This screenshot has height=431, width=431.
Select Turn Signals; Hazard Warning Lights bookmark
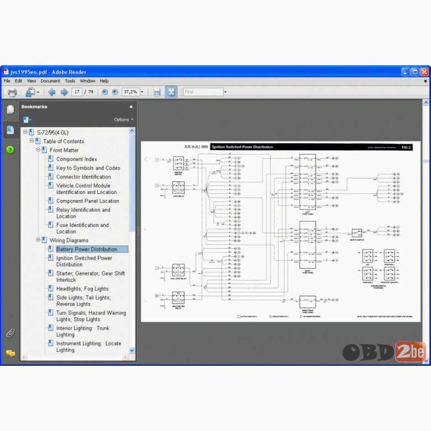[x=91, y=316]
